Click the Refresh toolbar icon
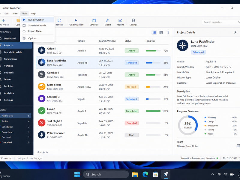 59,20
